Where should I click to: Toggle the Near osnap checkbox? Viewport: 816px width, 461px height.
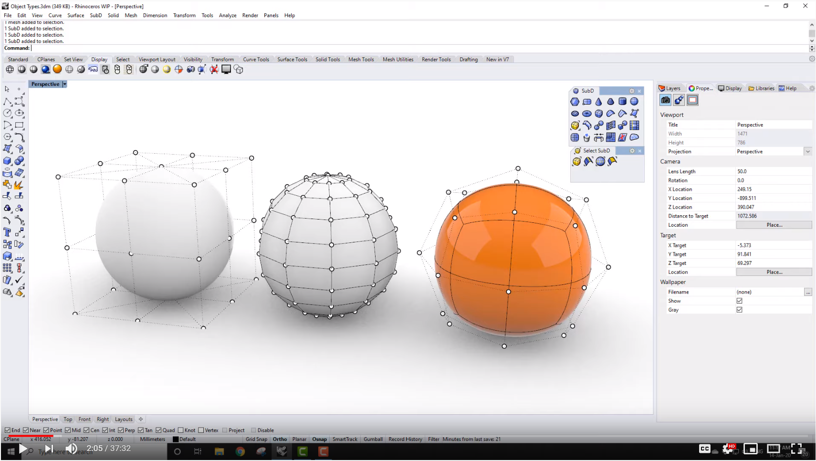coord(26,430)
